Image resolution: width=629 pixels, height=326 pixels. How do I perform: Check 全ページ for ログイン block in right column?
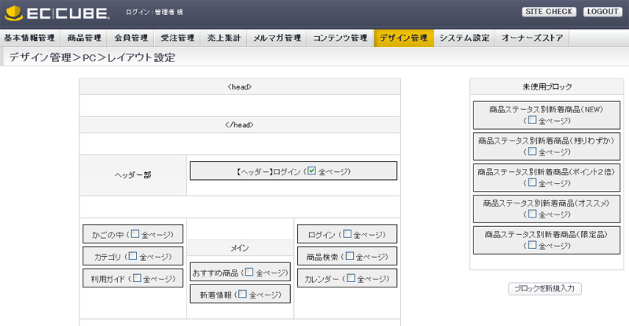(x=348, y=234)
